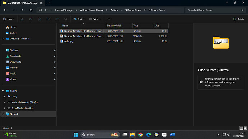Click the Cut scissors icon

click(x=22, y=19)
